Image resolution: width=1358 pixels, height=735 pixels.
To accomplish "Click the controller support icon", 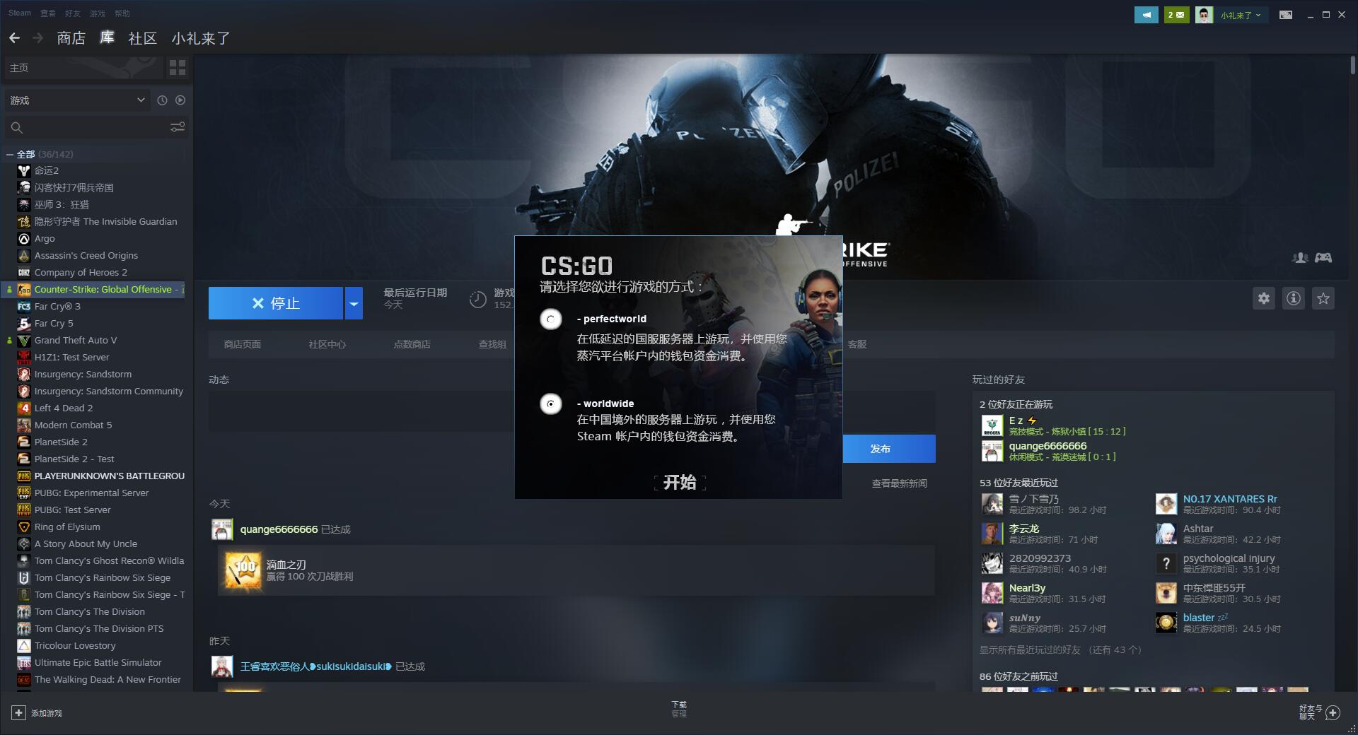I will click(x=1323, y=258).
